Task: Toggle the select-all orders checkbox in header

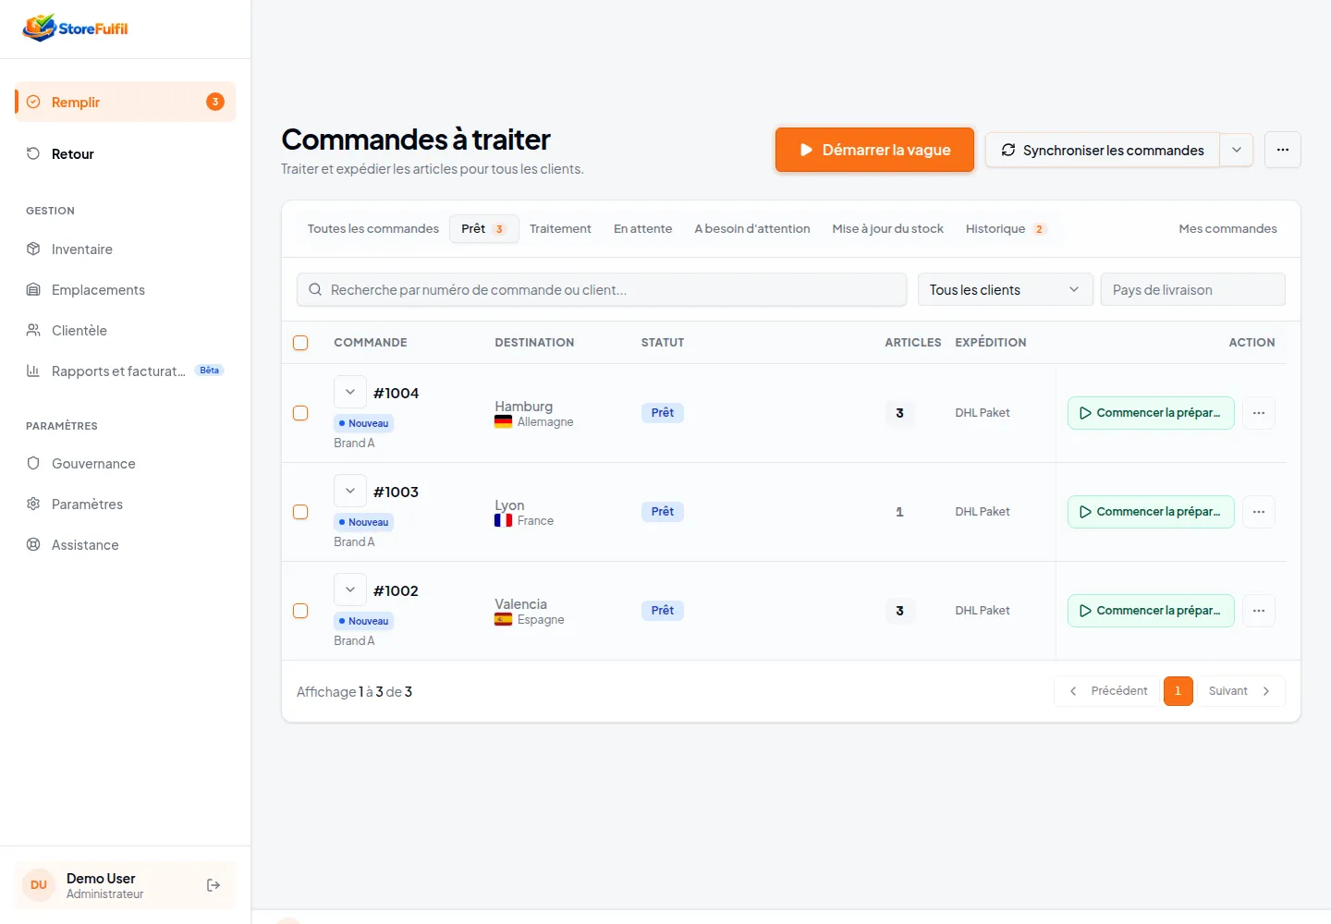Action: pyautogui.click(x=300, y=343)
